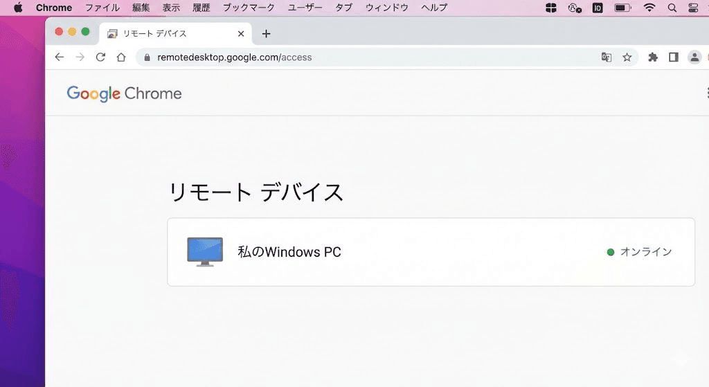Open the ファイル menu

(x=102, y=8)
